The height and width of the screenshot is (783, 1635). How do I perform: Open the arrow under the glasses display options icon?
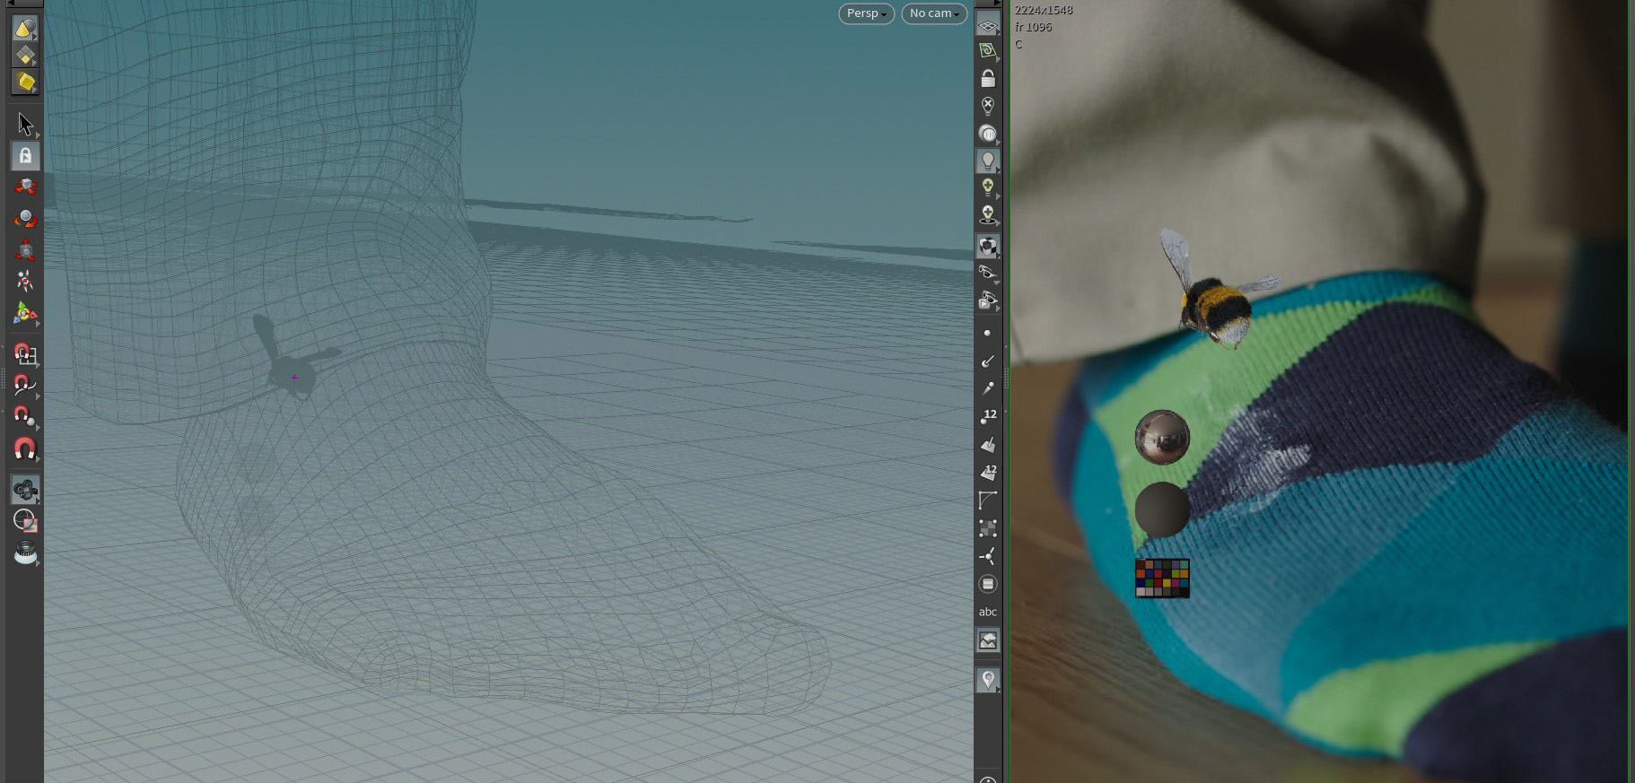tap(997, 282)
